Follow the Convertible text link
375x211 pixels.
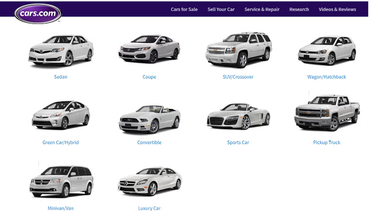coord(149,142)
